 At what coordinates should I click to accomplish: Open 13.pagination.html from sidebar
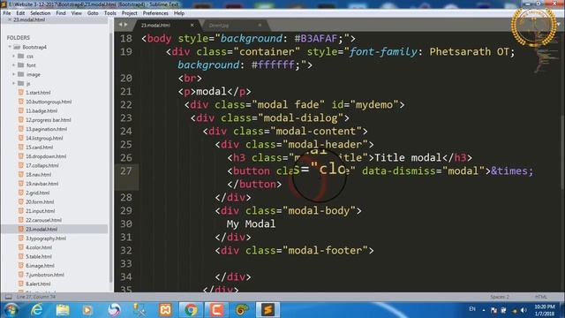click(x=46, y=129)
